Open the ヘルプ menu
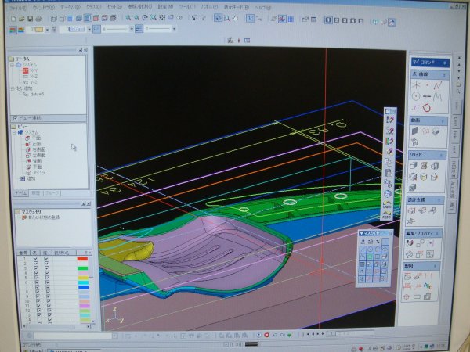This screenshot has width=470, height=352. pos(263,7)
